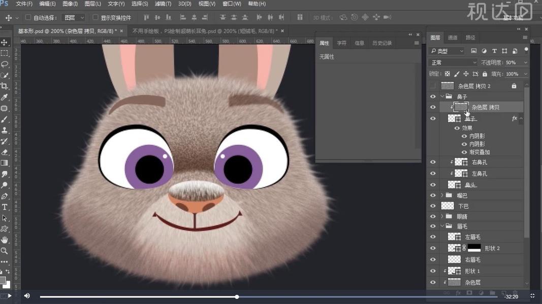Open the 窗口(W) menu
The image size is (542, 304).
[232, 4]
